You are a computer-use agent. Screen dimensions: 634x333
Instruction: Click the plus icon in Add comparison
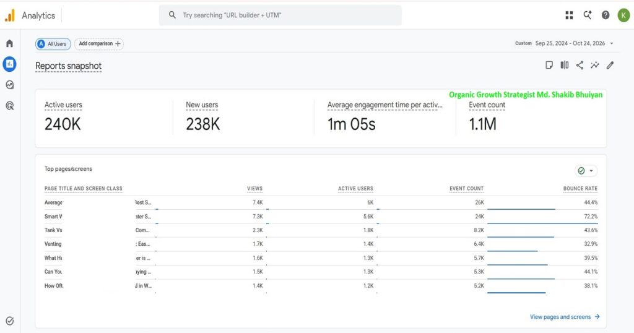coord(118,44)
